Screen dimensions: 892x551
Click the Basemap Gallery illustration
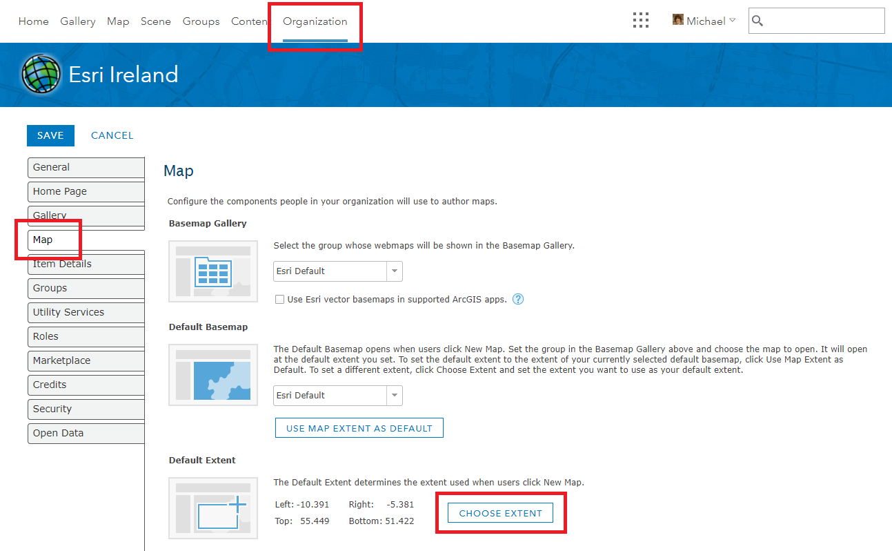[213, 271]
